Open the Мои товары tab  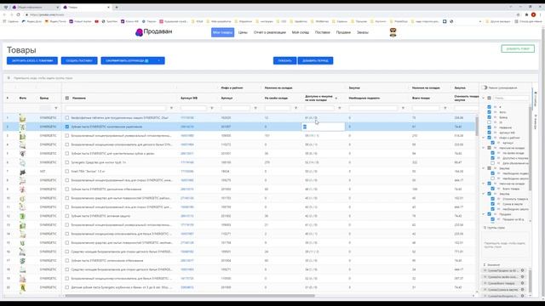click(x=223, y=32)
